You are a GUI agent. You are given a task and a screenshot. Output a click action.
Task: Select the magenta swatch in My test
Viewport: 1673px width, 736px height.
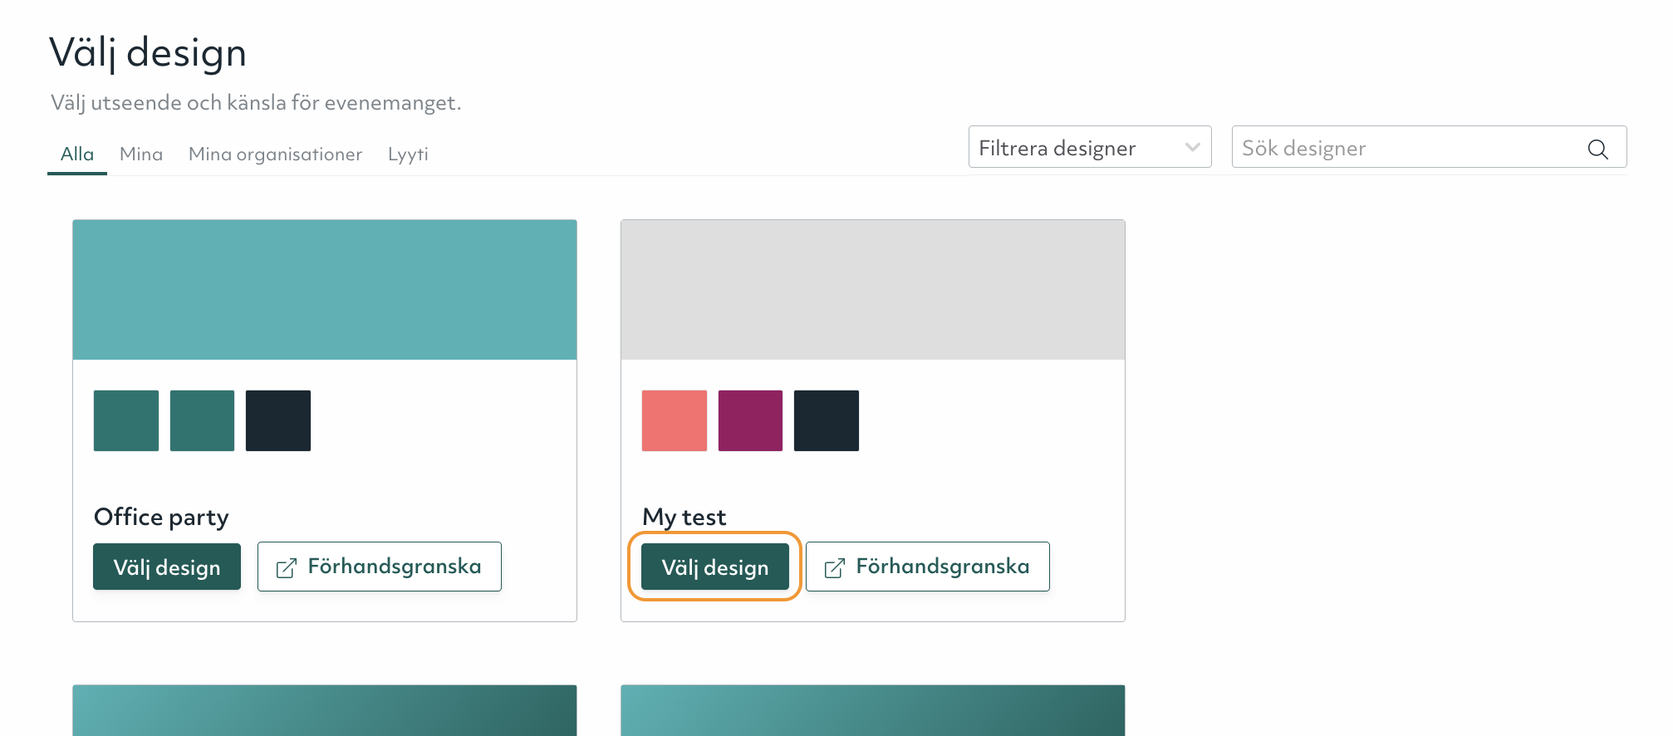750,420
